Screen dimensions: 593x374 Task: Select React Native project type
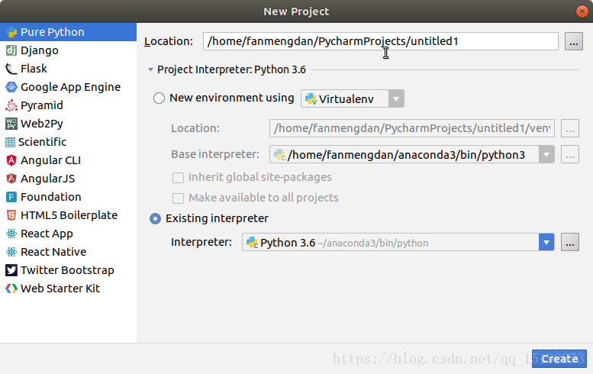pyautogui.click(x=53, y=252)
